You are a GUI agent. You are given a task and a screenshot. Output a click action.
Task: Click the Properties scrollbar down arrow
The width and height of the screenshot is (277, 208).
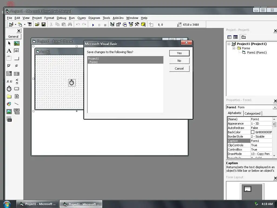click(274, 156)
